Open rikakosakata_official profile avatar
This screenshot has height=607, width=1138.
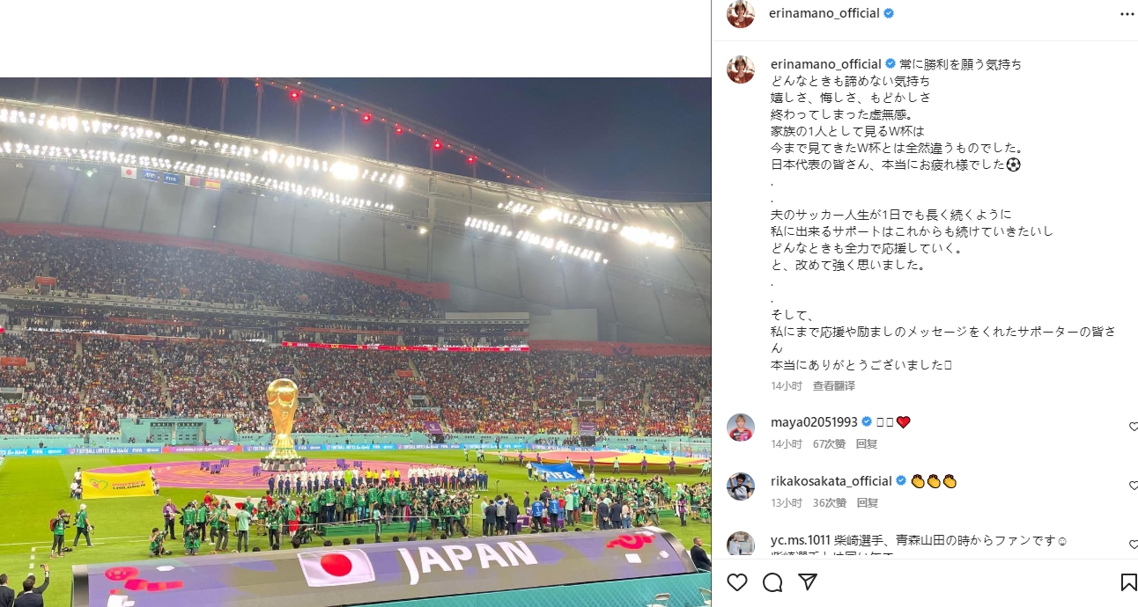click(x=741, y=486)
